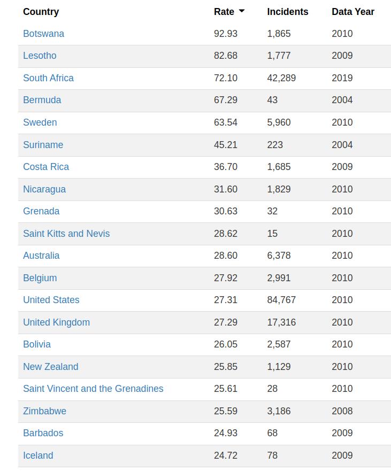
Task: Go to the Nicaragua link
Action: tap(44, 189)
